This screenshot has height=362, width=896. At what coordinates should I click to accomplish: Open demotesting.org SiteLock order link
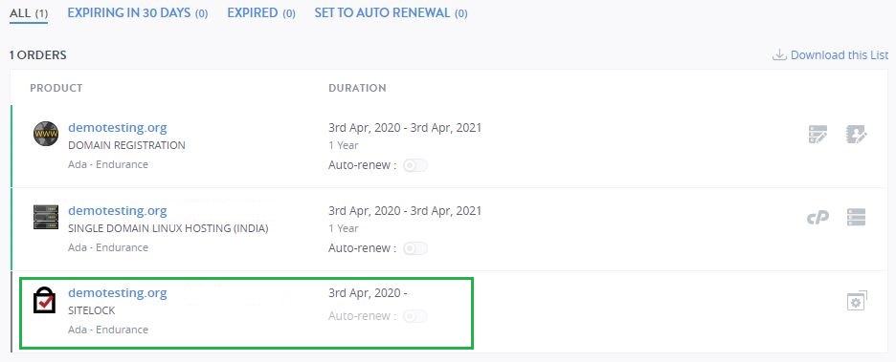(x=117, y=292)
